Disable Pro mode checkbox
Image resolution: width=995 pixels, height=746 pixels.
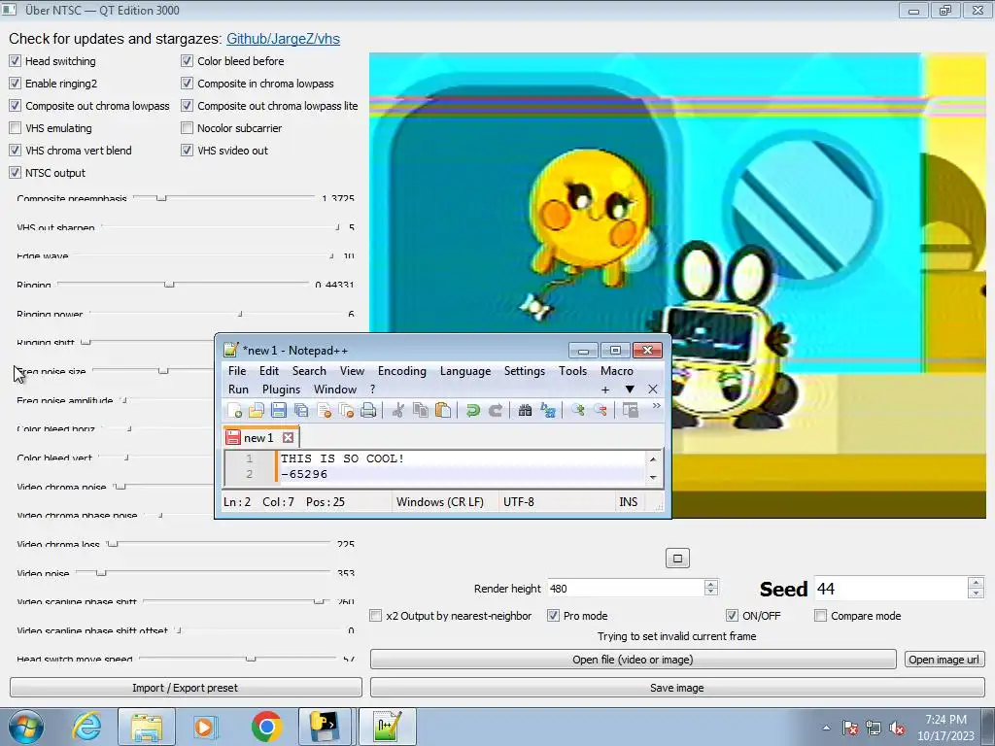pyautogui.click(x=553, y=615)
